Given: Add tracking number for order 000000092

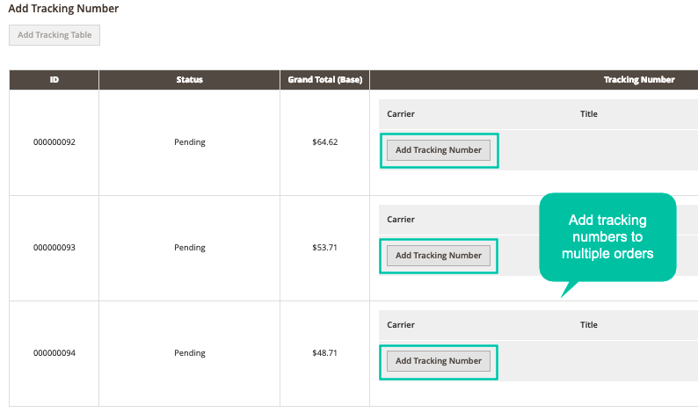Looking at the screenshot, I should coord(439,150).
